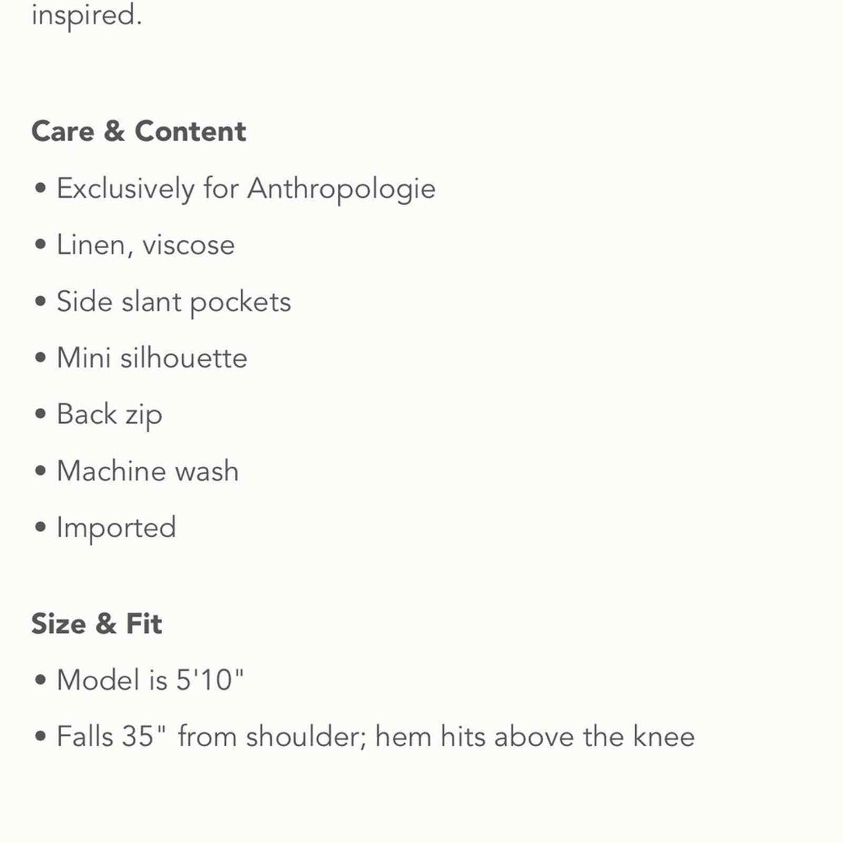Viewport: 843px width, 843px height.
Task: Select the "Linen, viscose" text
Action: click(x=145, y=245)
